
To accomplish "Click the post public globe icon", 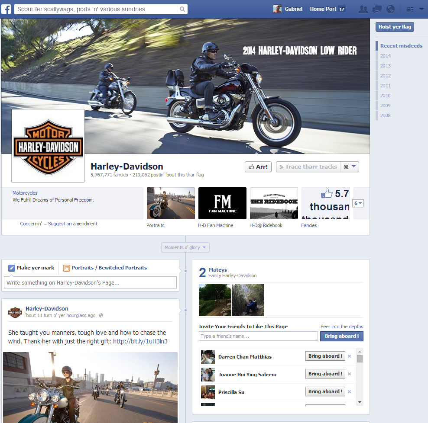I will pyautogui.click(x=101, y=315).
